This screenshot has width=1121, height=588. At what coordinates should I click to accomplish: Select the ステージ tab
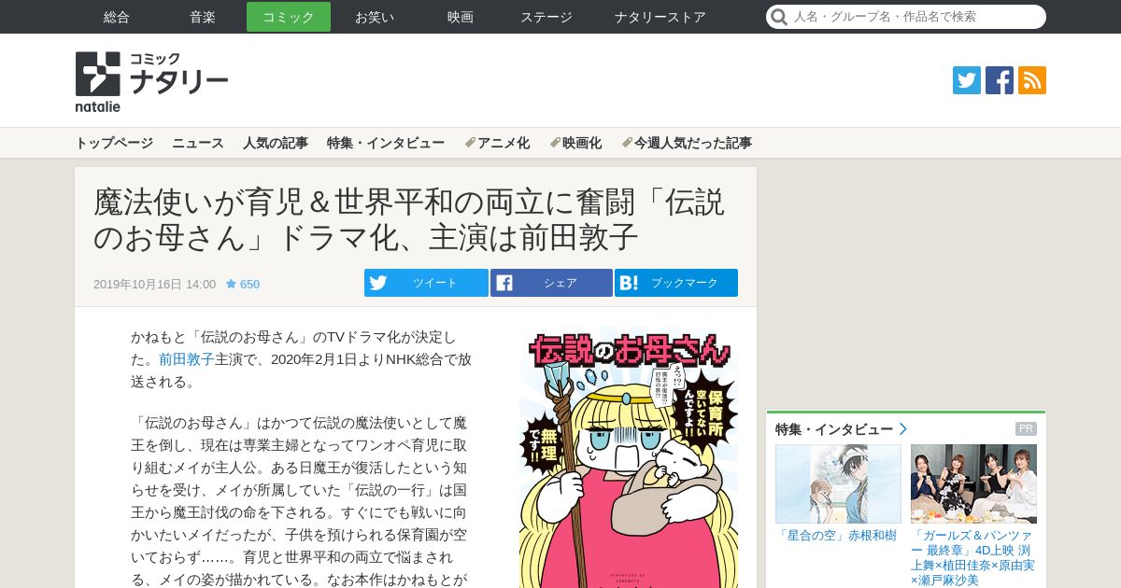coord(546,17)
